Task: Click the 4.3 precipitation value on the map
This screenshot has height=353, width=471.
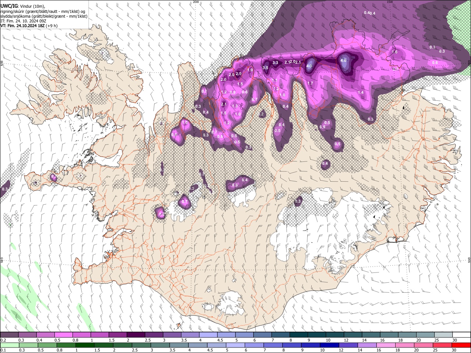Action: [309, 66]
